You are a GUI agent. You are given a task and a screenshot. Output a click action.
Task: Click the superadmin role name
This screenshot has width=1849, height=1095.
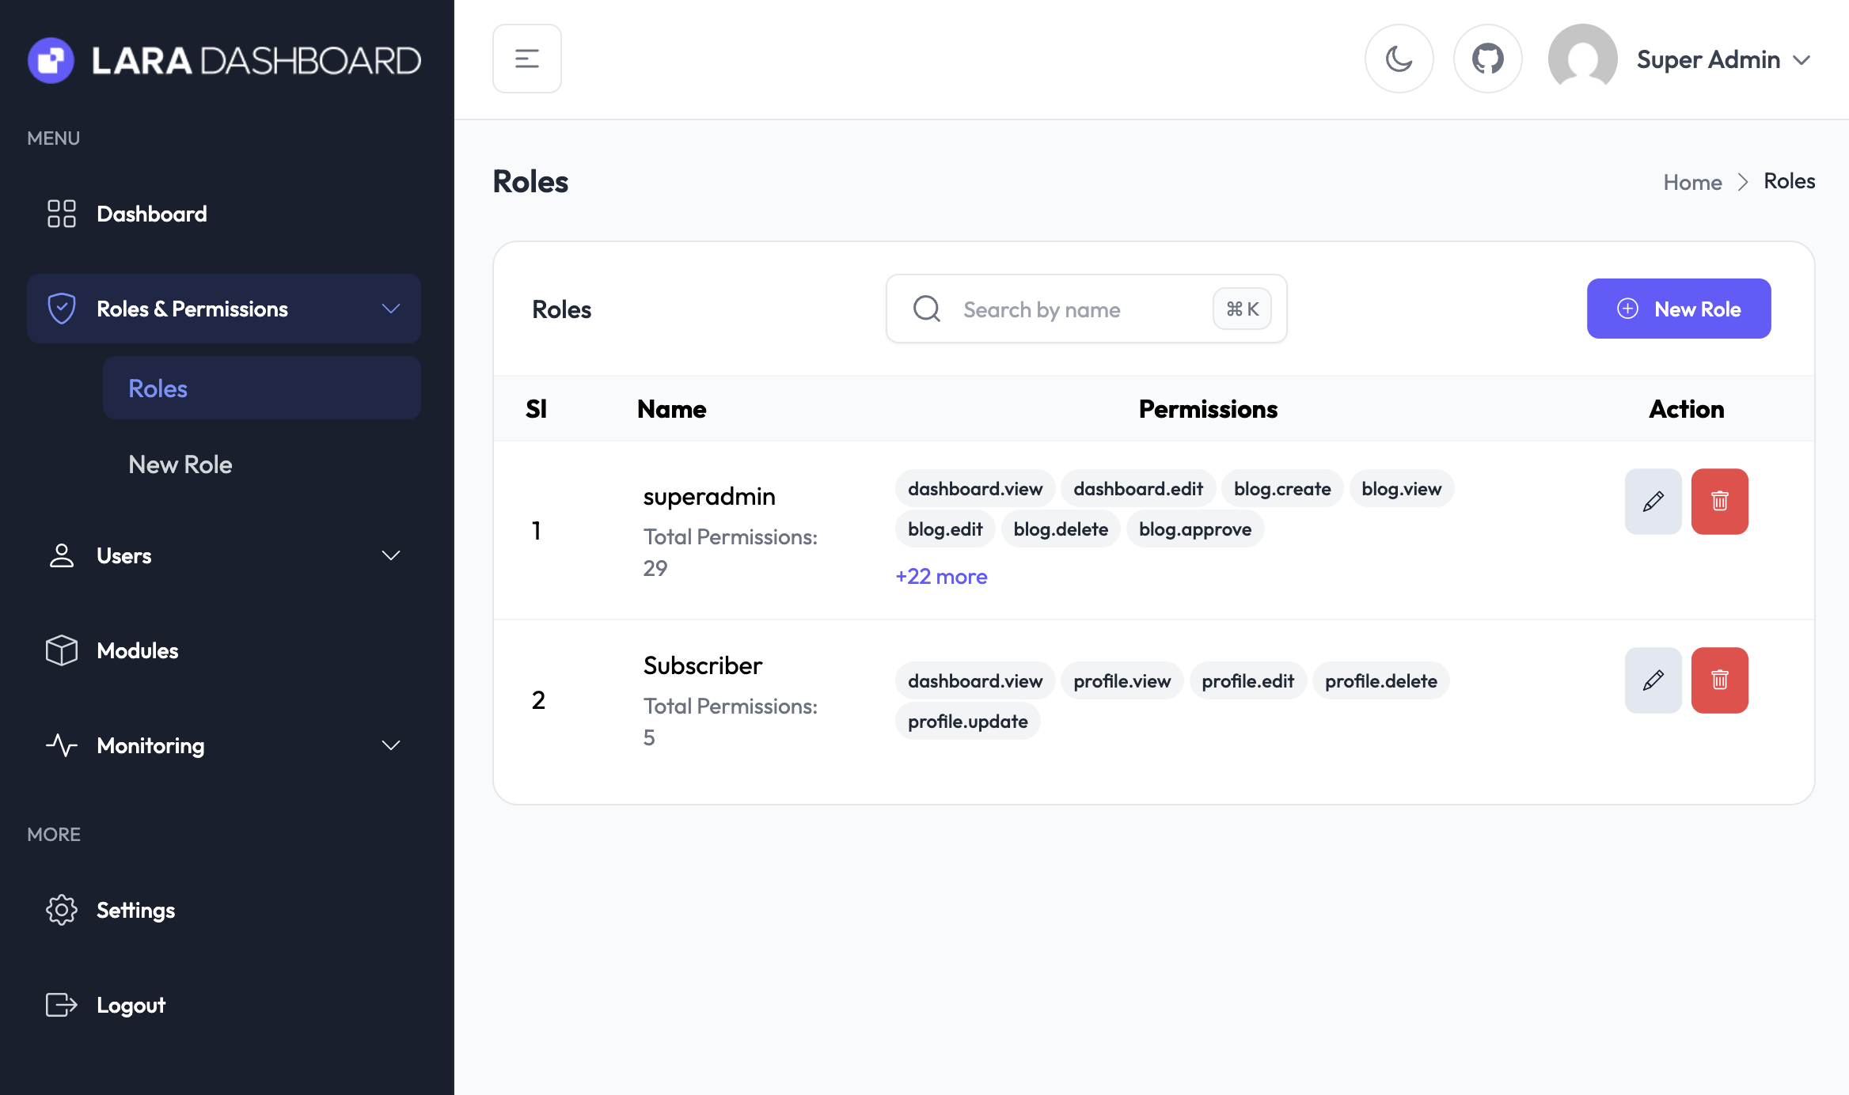pos(709,496)
